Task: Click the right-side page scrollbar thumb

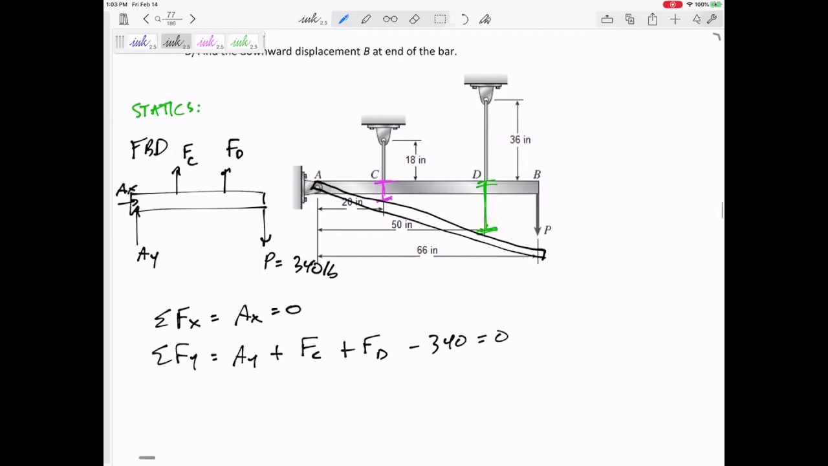Action: [x=723, y=210]
